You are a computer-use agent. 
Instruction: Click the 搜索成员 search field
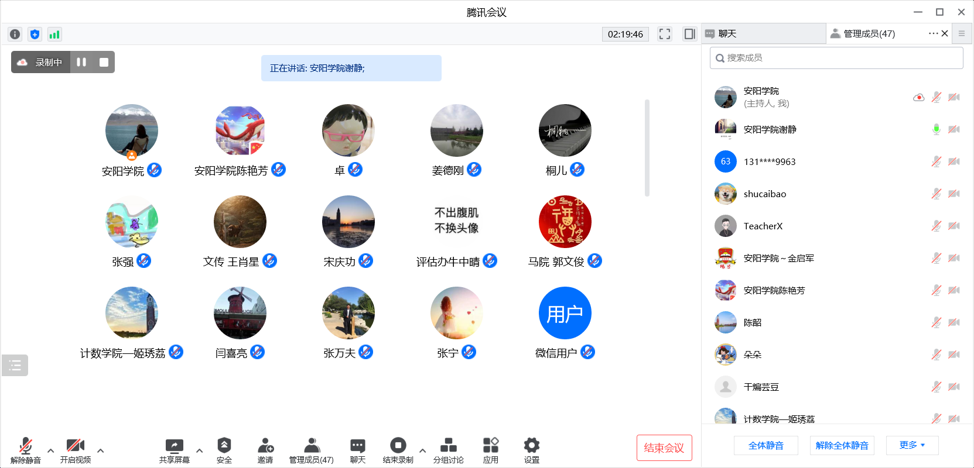836,58
